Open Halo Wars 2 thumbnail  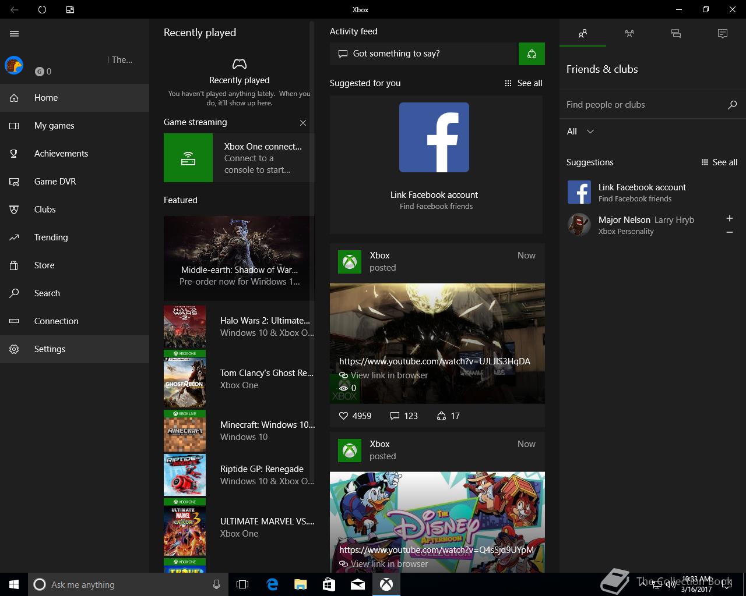[x=185, y=327]
